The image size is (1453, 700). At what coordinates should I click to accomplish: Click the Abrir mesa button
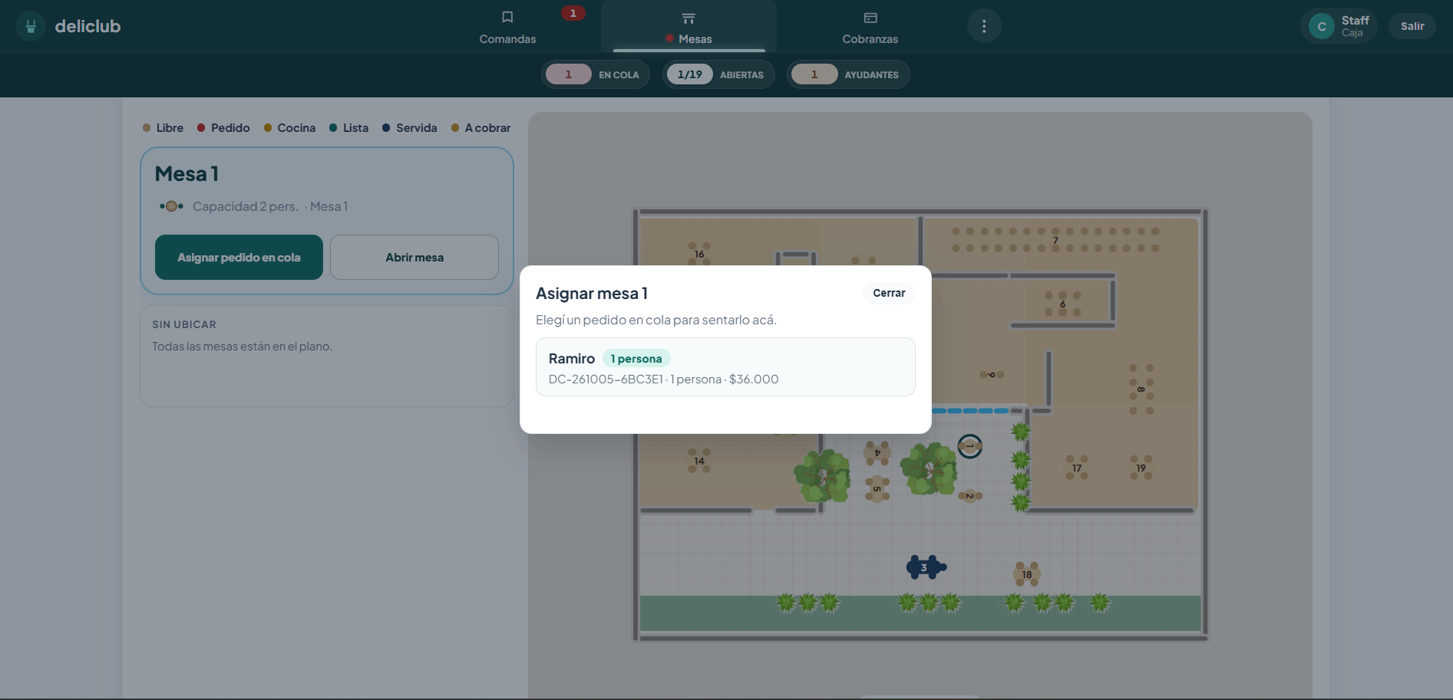pyautogui.click(x=414, y=258)
